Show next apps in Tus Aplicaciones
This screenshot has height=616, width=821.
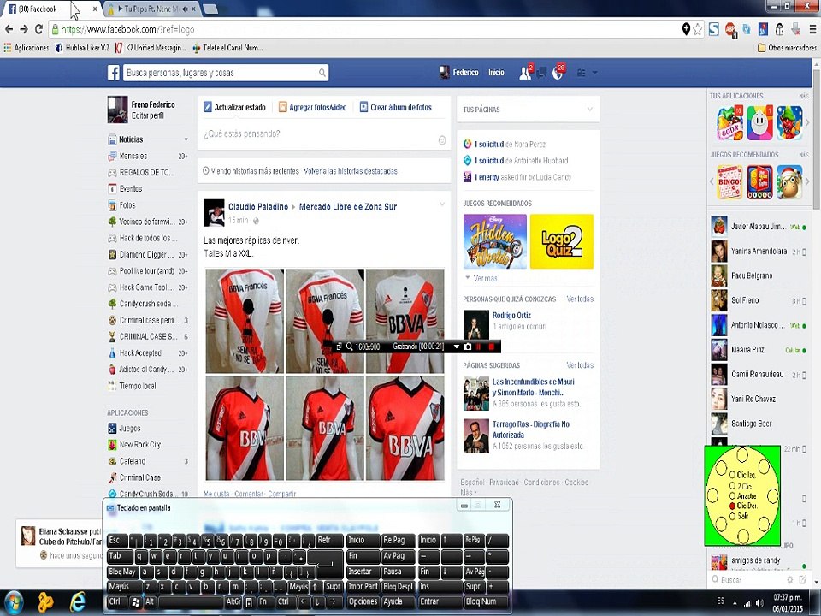(x=806, y=122)
